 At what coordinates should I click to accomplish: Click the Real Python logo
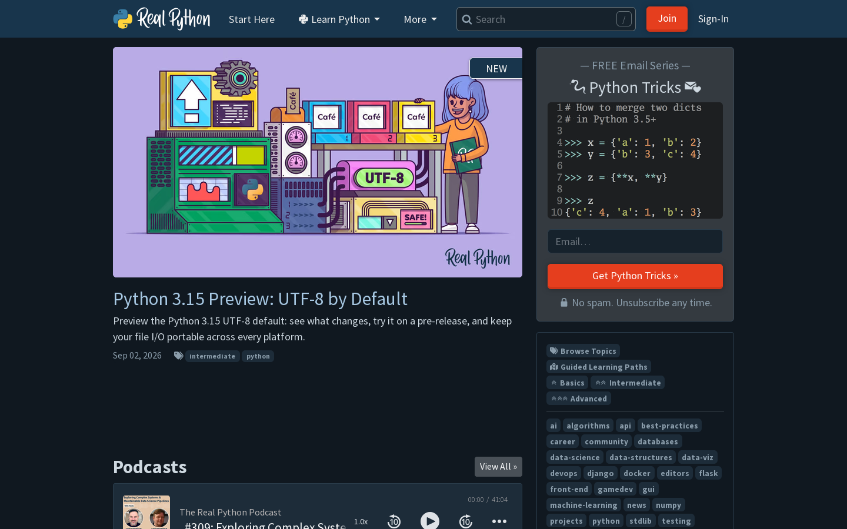click(x=162, y=19)
